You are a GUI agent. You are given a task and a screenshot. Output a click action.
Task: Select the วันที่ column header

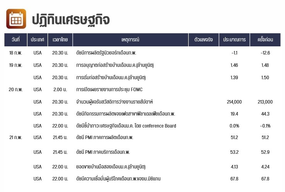point(15,40)
